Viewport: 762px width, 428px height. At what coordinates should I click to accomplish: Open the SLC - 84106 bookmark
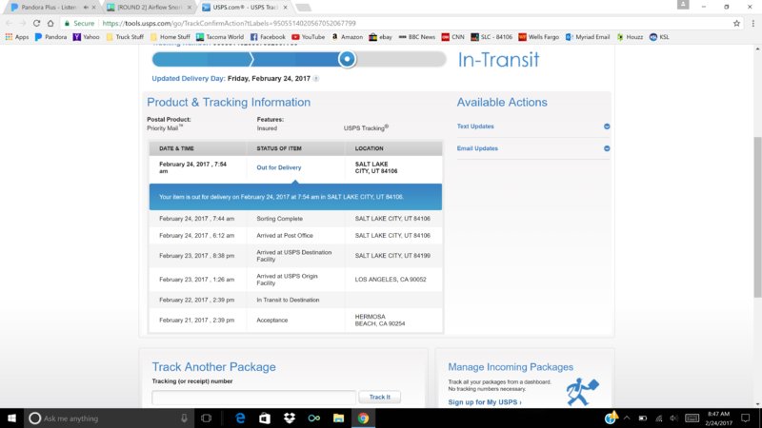[x=491, y=37]
